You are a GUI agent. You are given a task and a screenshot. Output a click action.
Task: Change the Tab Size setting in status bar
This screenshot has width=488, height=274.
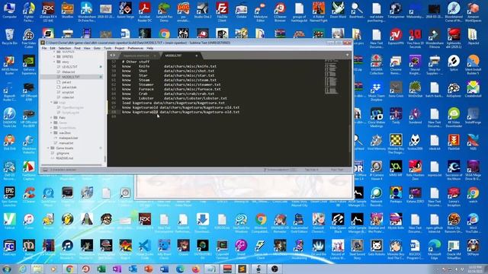click(311, 170)
